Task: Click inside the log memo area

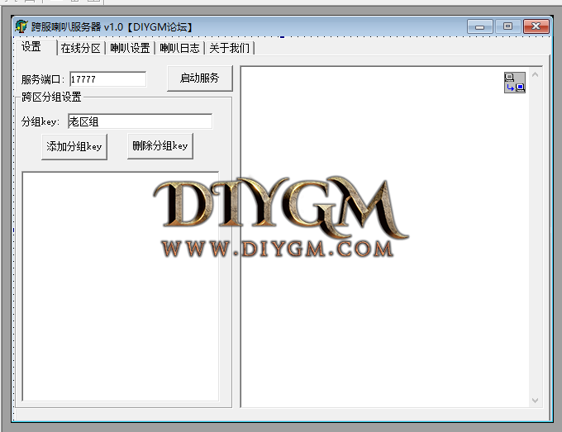Action: (x=384, y=237)
